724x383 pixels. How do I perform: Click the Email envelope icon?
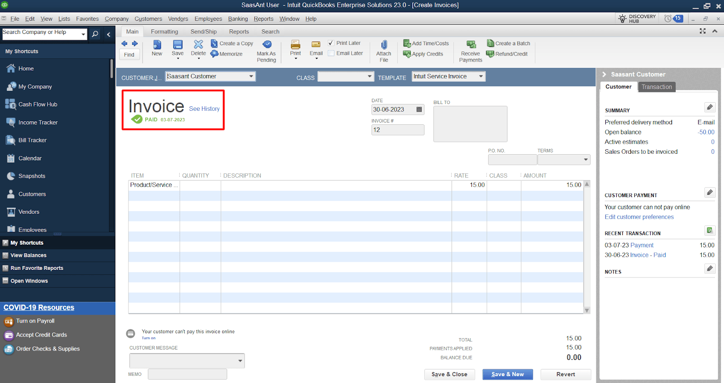pyautogui.click(x=316, y=44)
